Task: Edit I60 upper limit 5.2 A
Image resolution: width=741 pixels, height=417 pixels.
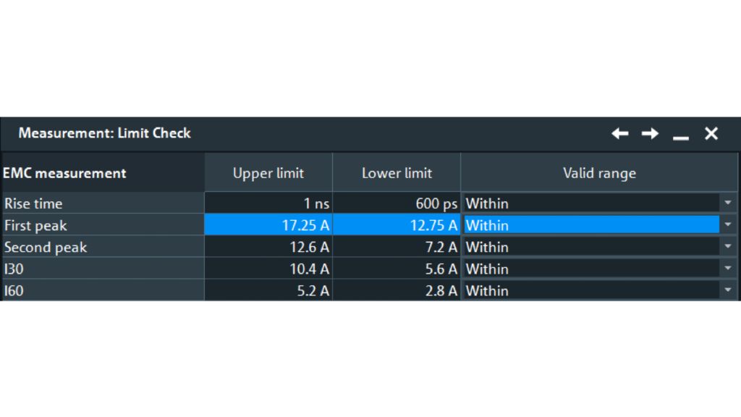Action: (x=268, y=290)
